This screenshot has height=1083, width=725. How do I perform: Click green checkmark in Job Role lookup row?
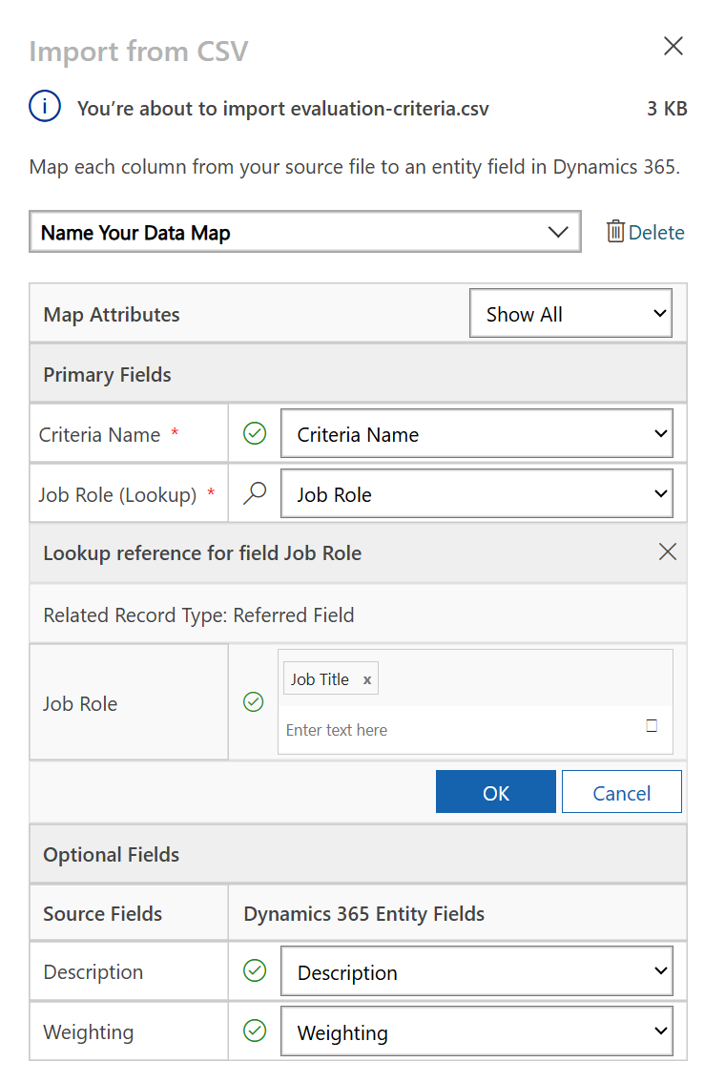[254, 702]
